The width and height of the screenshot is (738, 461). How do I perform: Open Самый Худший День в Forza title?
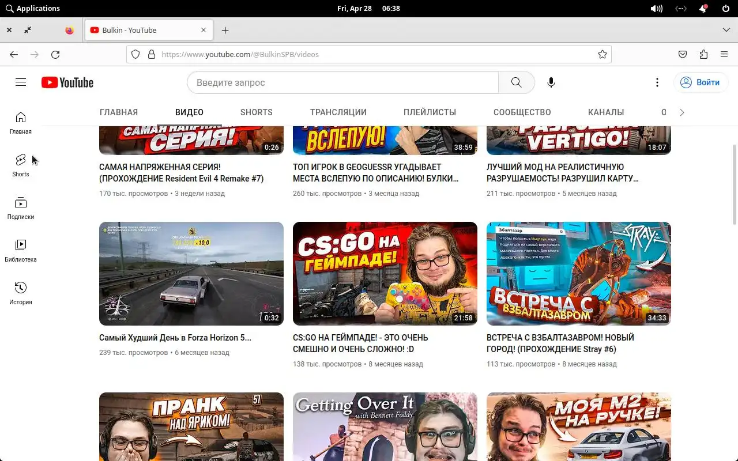tap(175, 338)
